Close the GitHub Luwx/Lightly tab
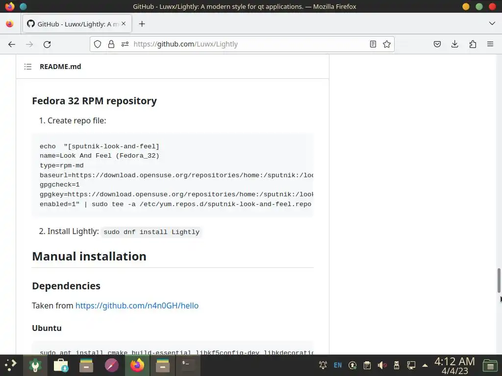 pos(124,23)
